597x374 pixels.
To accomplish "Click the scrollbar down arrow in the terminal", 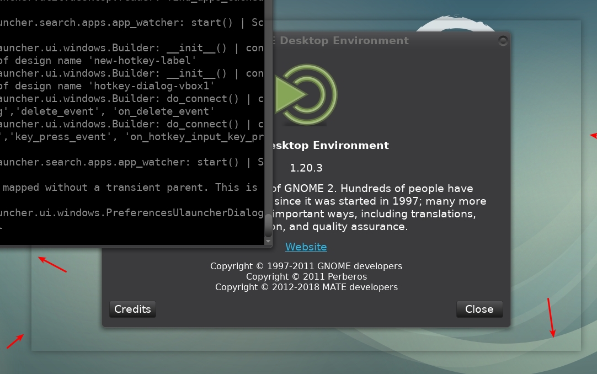I will tap(268, 241).
